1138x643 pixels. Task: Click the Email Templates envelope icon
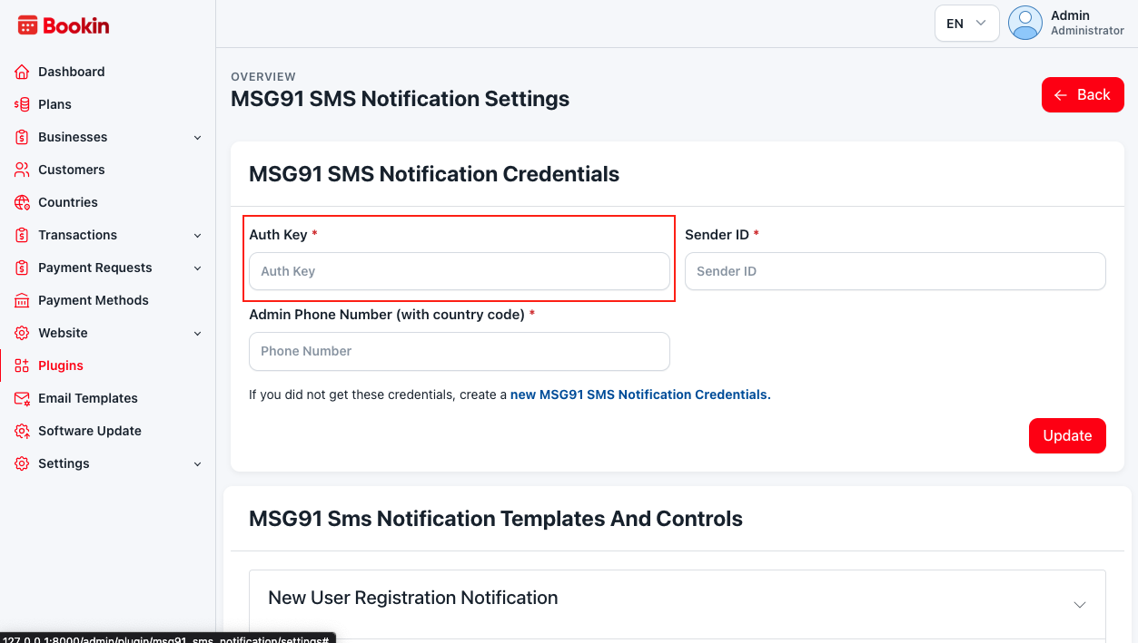22,398
